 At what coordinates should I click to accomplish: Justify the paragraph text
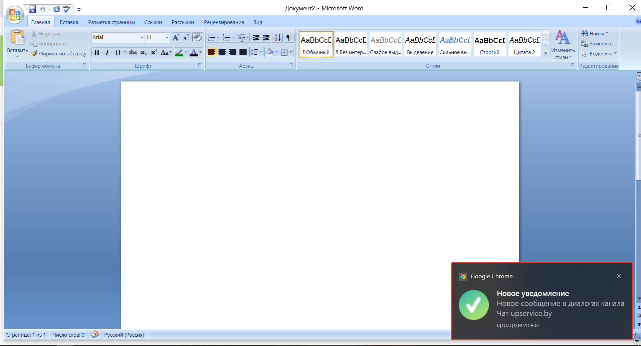[x=243, y=52]
